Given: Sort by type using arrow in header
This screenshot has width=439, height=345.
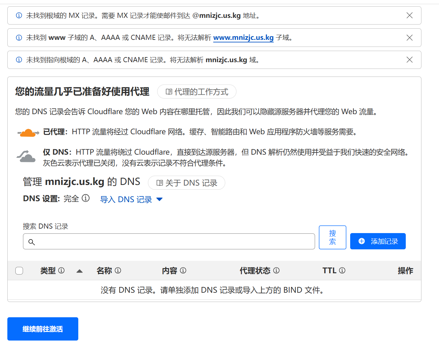Looking at the screenshot, I should point(80,271).
